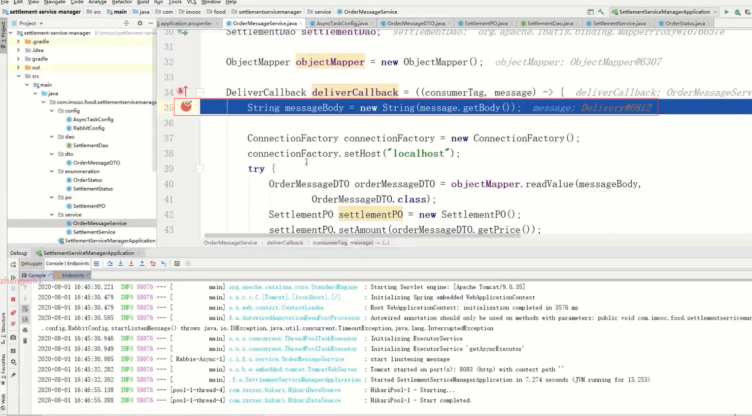Image resolution: width=752 pixels, height=416 pixels.
Task: Click the red Stop icon in debug panel
Action: pyautogui.click(x=13, y=299)
